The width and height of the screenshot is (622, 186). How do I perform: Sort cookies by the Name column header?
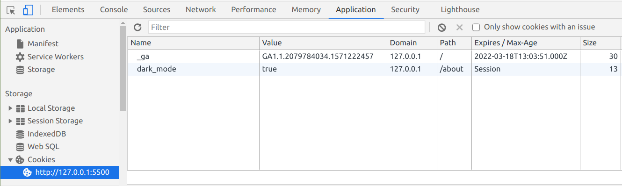(194, 43)
